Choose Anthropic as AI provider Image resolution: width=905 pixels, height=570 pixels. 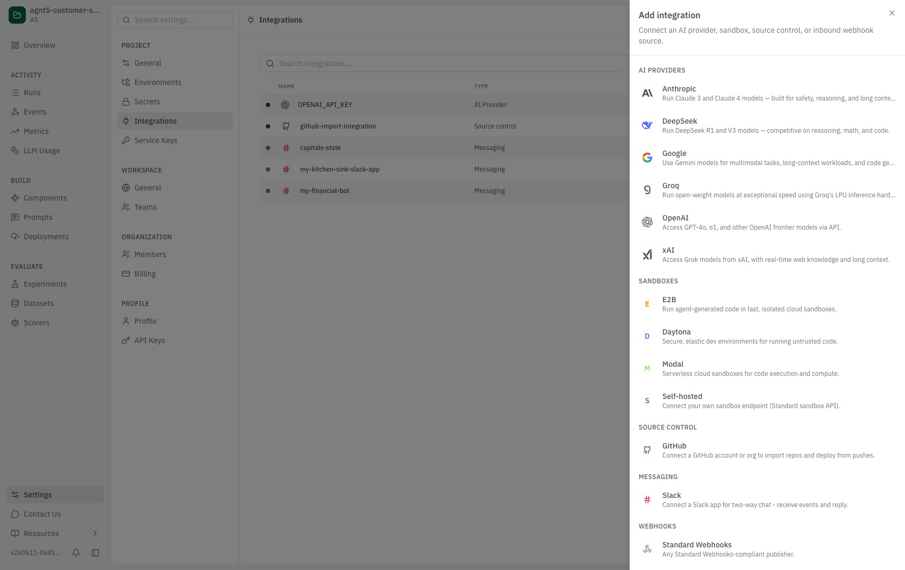coord(767,93)
